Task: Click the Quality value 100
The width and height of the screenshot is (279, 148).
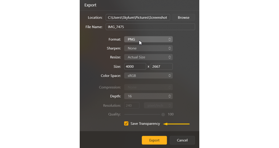Action: point(171,114)
